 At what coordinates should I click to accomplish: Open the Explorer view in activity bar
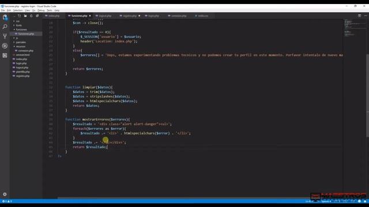(5, 17)
